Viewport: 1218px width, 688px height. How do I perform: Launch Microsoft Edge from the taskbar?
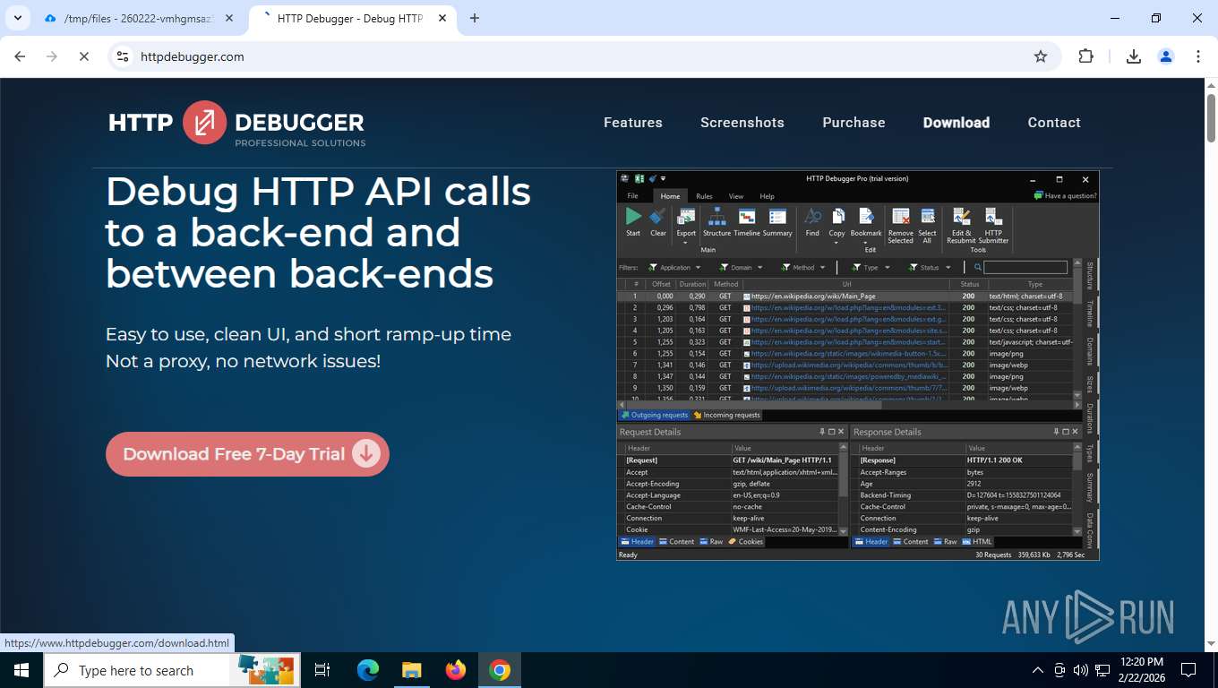coord(367,670)
